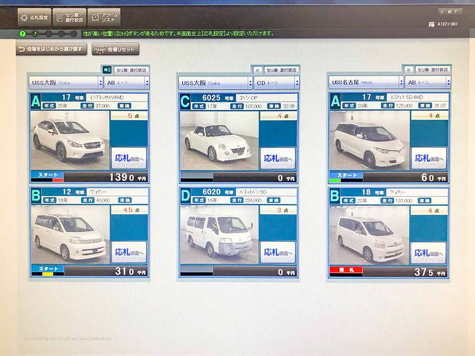The height and width of the screenshot is (356, 475).
Task: Expand the left USS大阪 venue dropdown
Action: (65, 83)
